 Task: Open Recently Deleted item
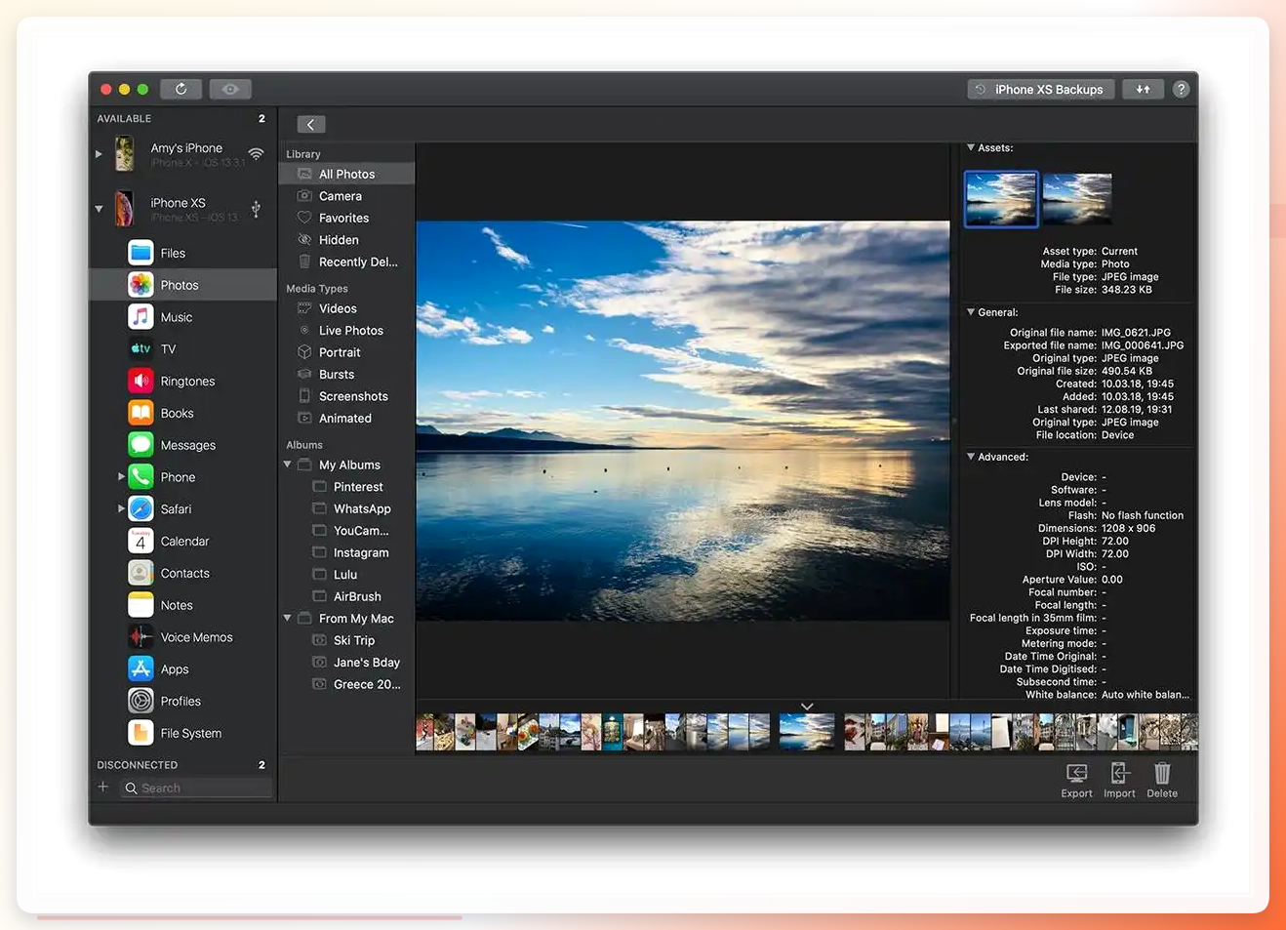pos(346,262)
